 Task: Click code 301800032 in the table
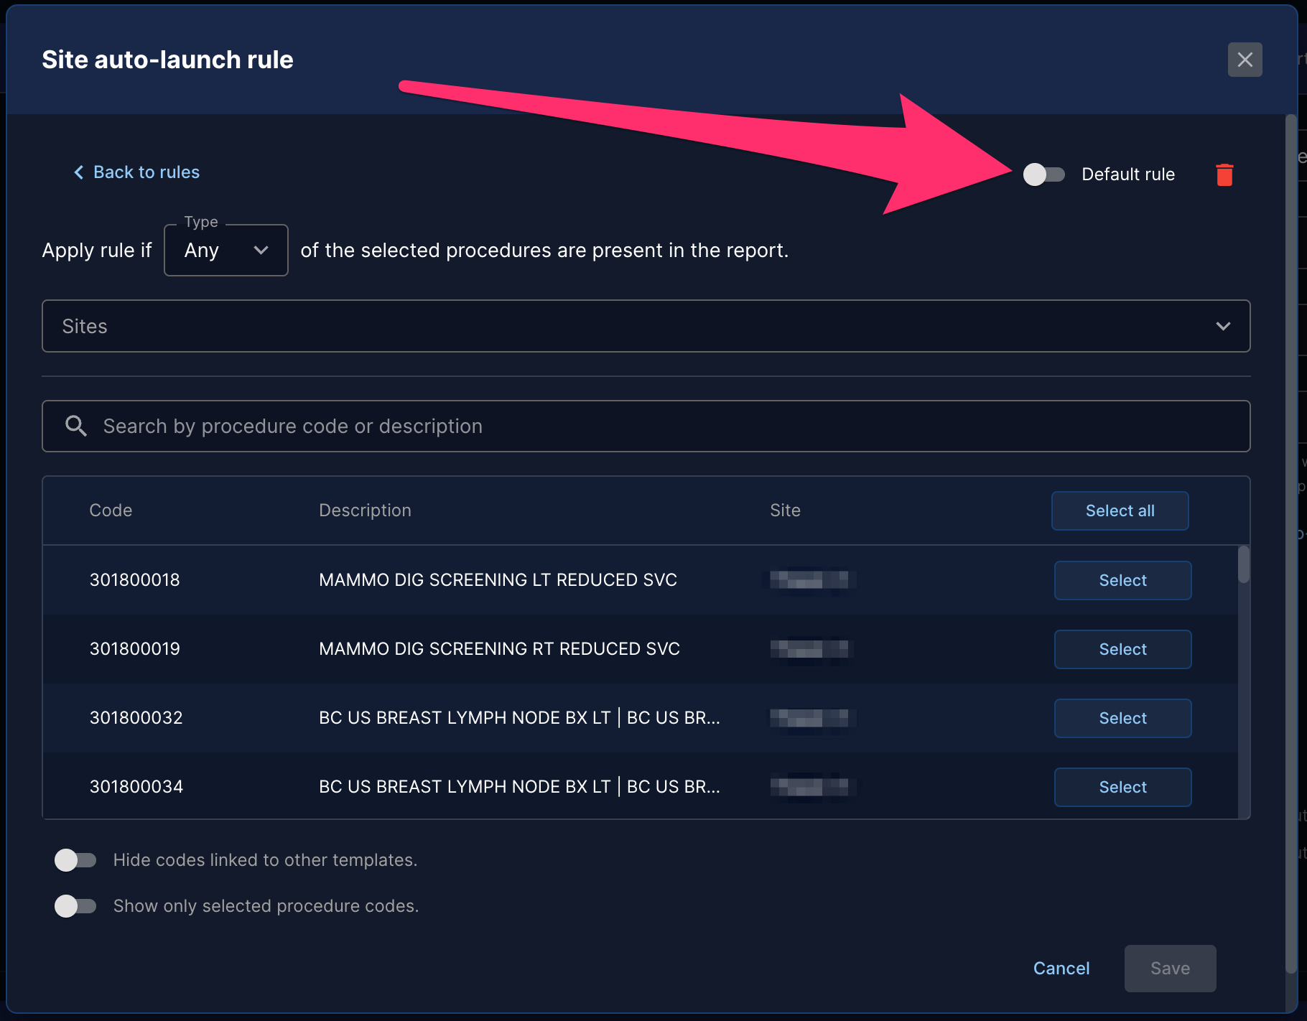(x=136, y=717)
